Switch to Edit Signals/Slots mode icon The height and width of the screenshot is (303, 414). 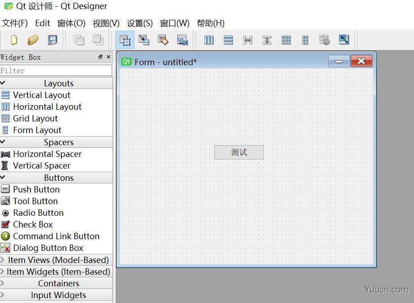[x=144, y=40]
